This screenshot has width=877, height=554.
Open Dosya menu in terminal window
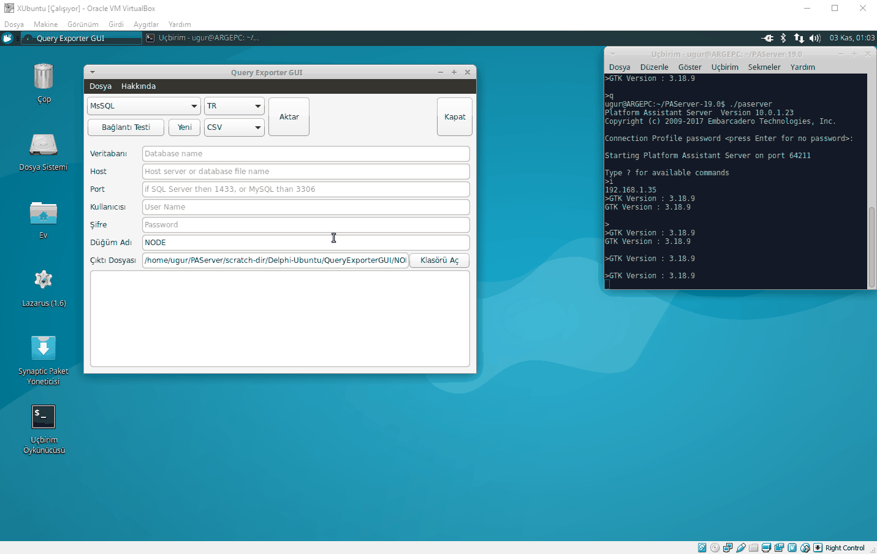(620, 67)
